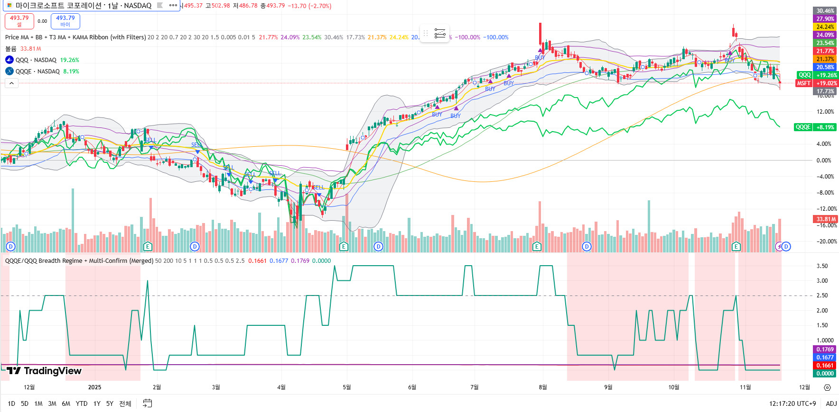The image size is (839, 412).
Task: Click the earnings E marker just before 11월
Action: click(x=736, y=246)
